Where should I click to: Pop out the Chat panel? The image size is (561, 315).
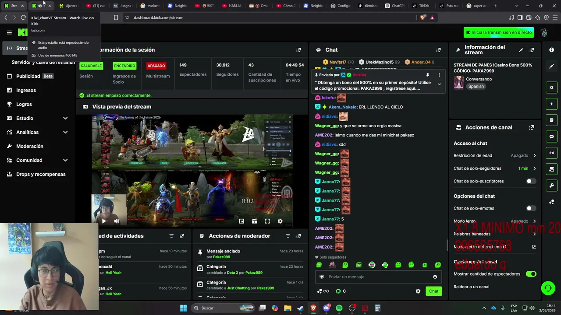coord(438,50)
